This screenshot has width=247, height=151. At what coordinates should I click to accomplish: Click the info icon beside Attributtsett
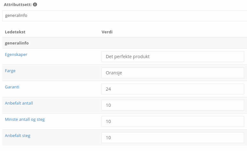pyautogui.click(x=35, y=4)
